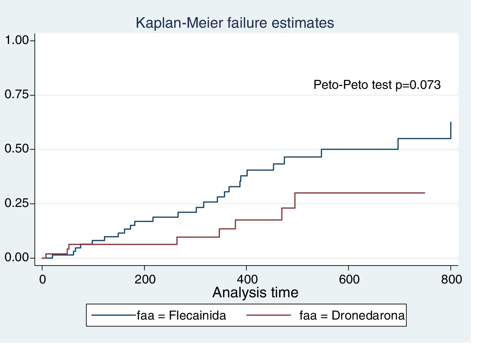Select the 'faa = Dronedarona' legend label
The width and height of the screenshot is (477, 350).
click(x=352, y=315)
